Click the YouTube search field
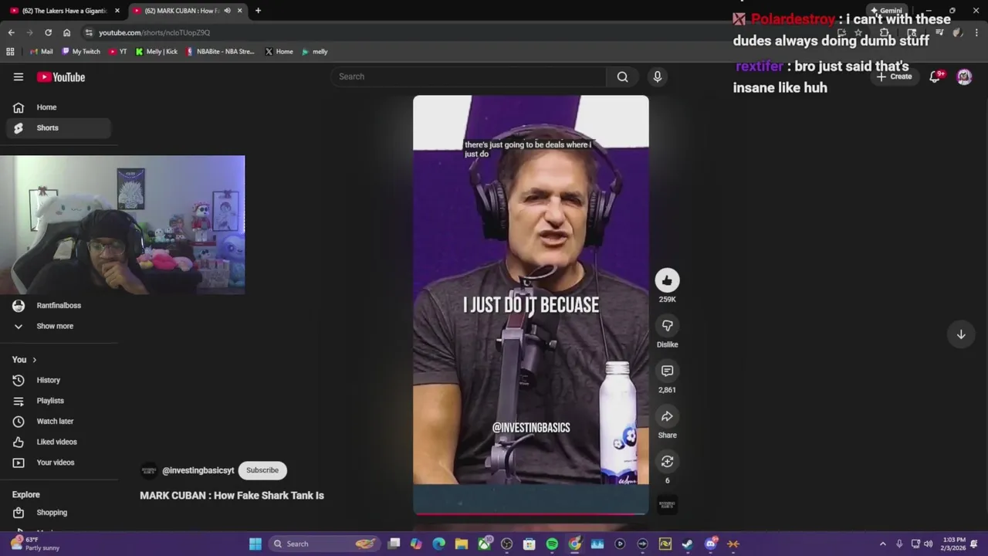This screenshot has height=556, width=988. 471,76
